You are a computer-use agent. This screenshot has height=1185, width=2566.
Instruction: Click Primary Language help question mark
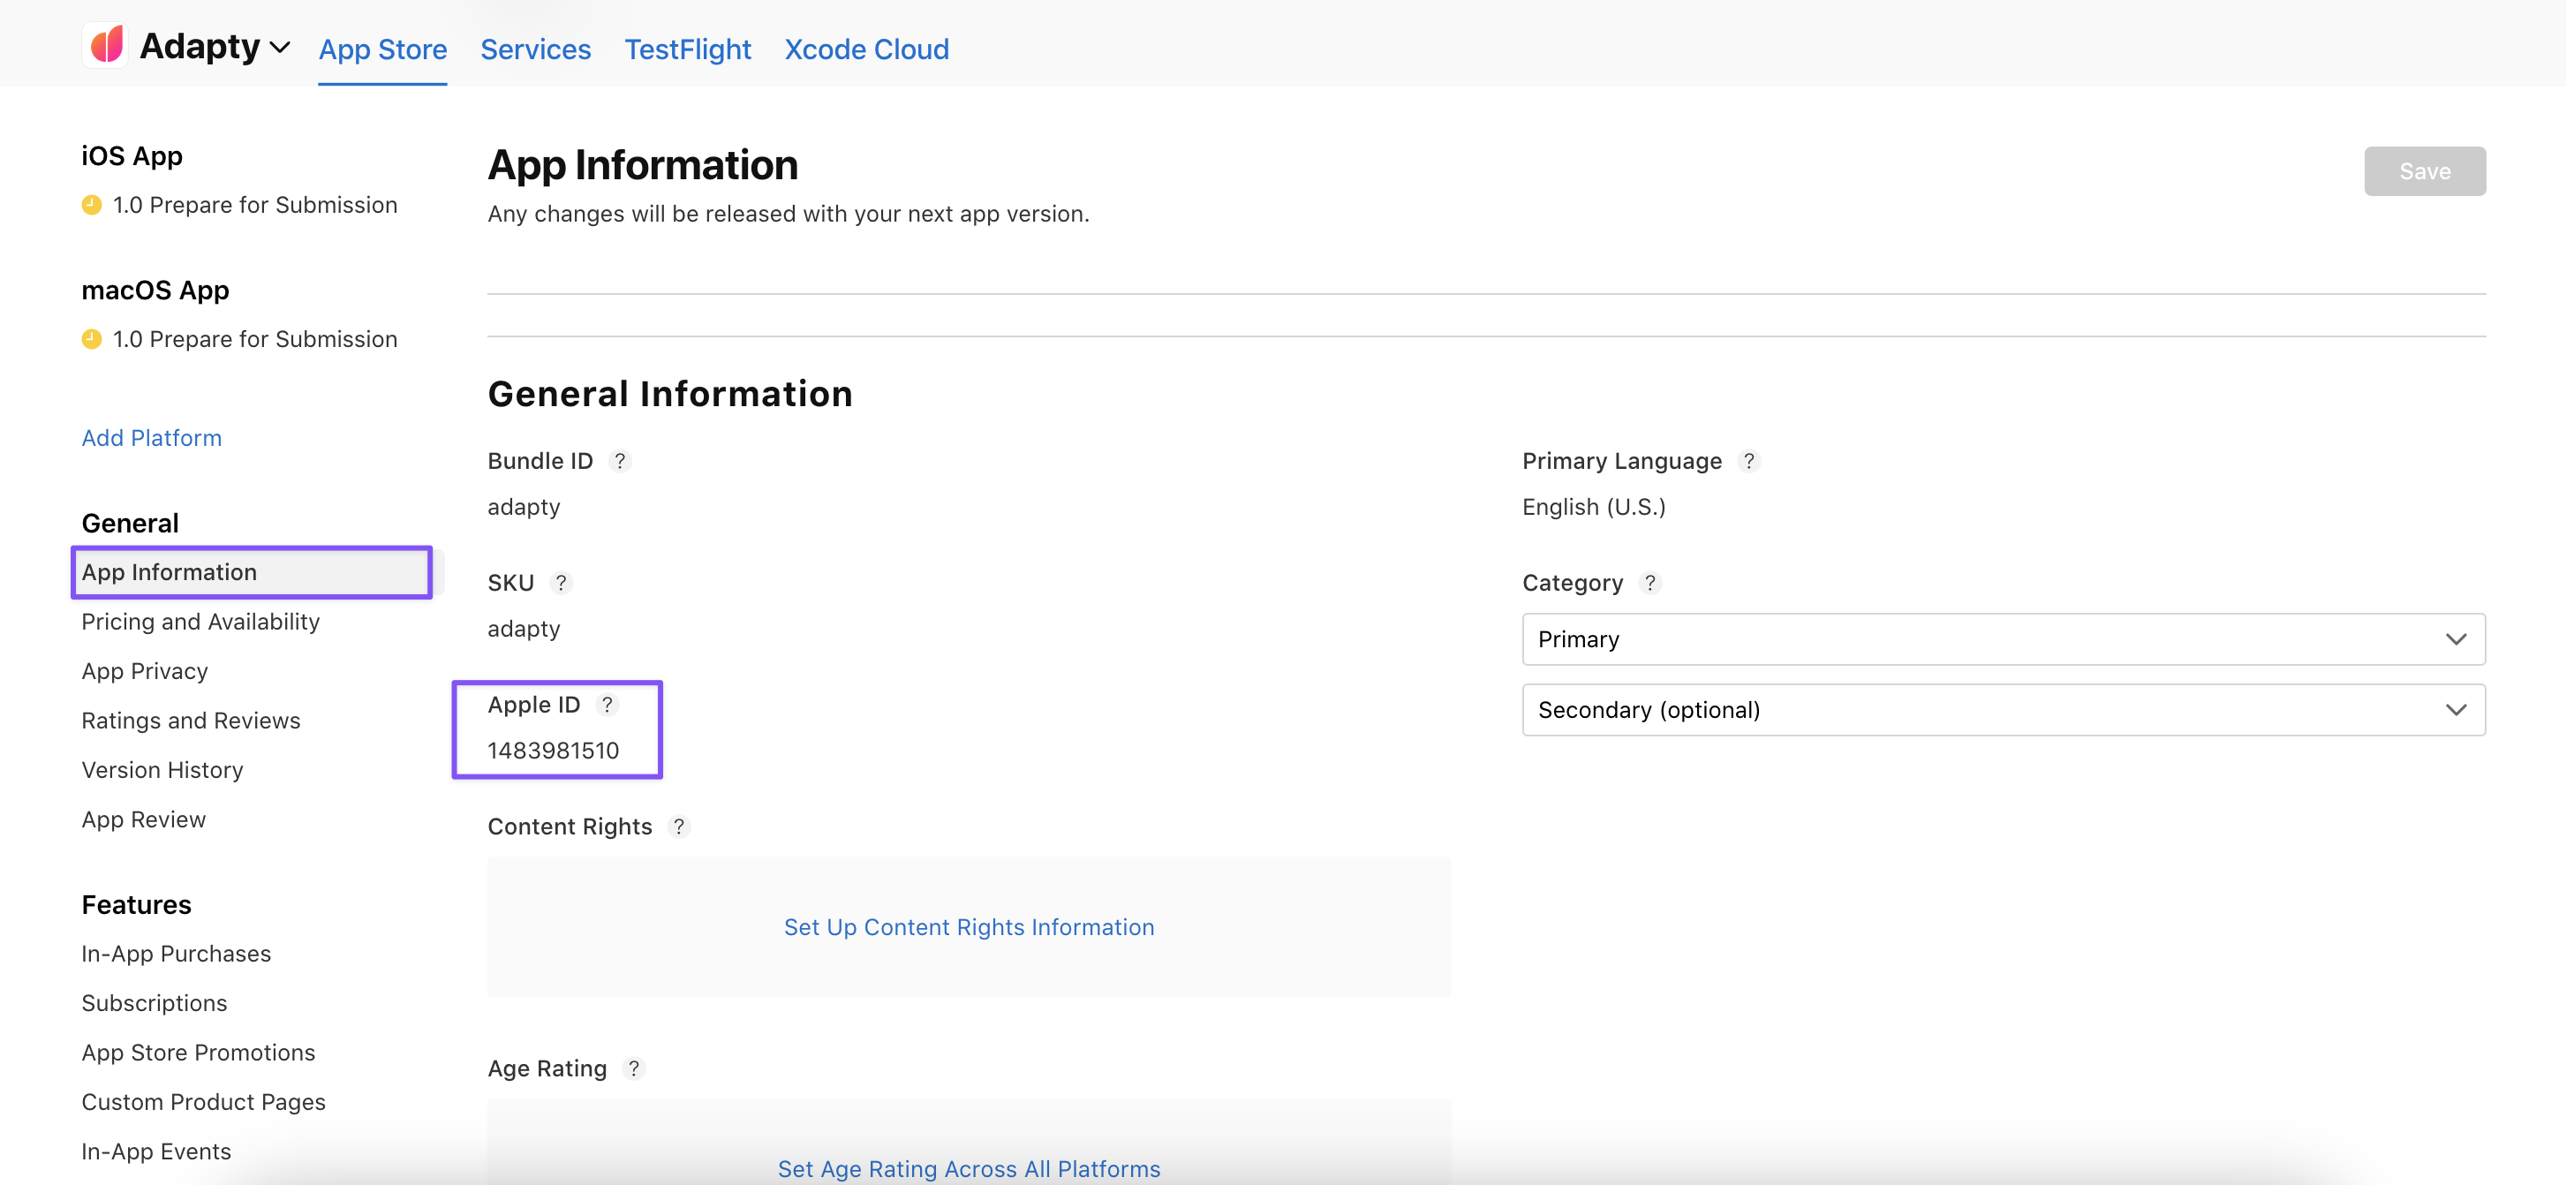pyautogui.click(x=1748, y=461)
